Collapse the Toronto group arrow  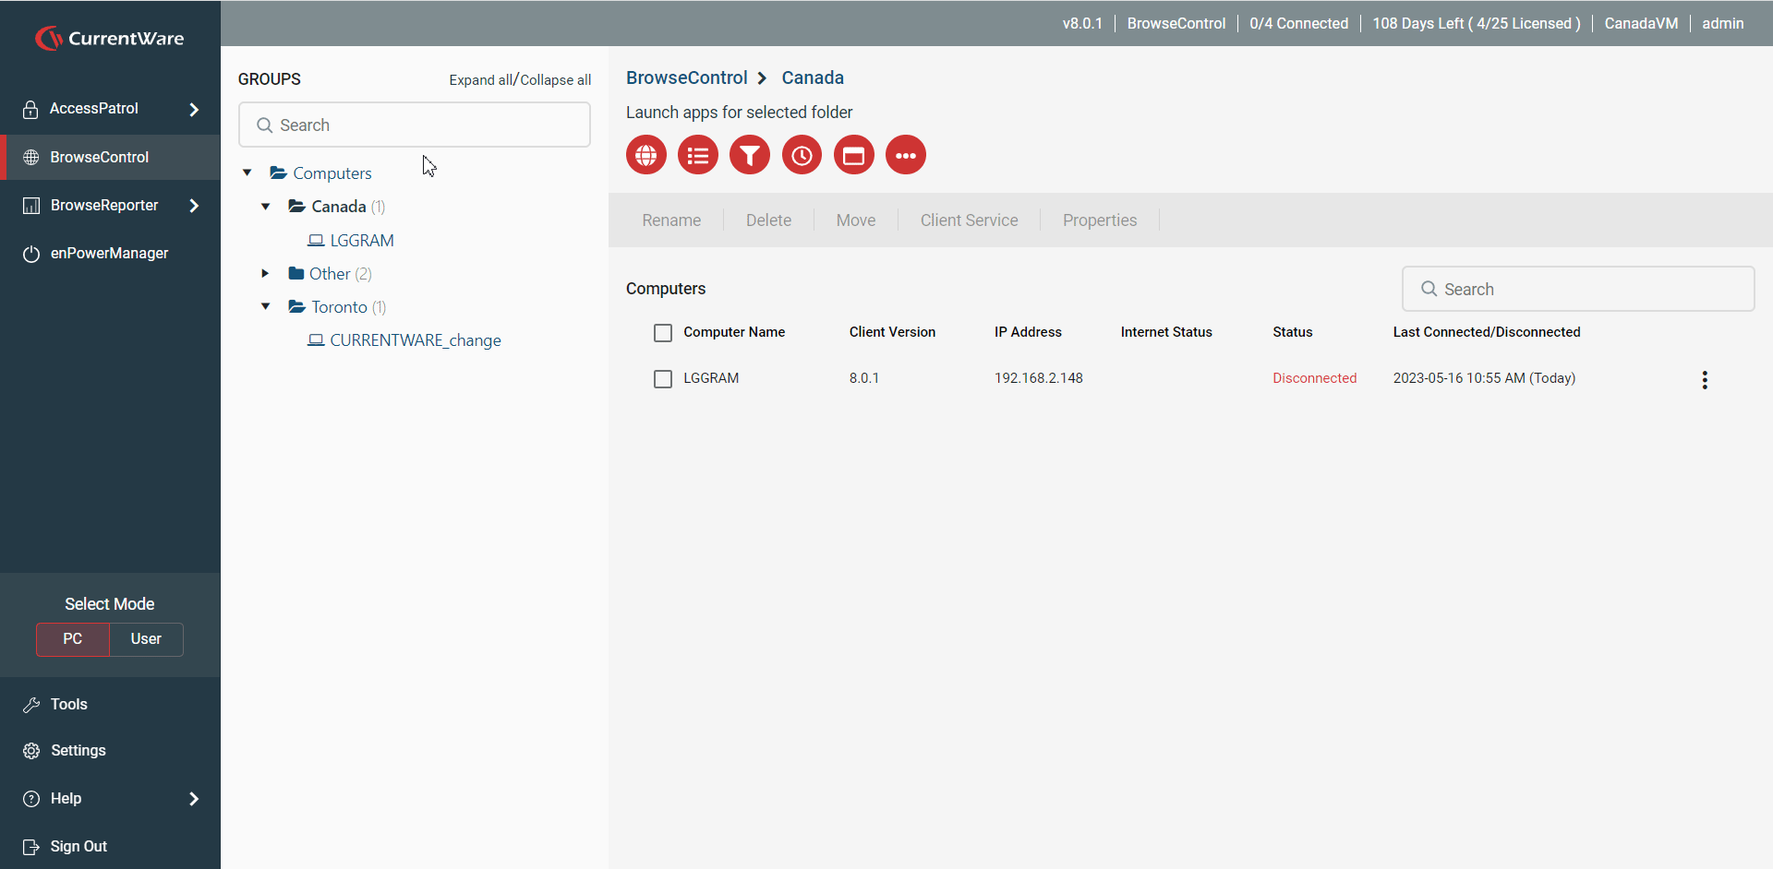pos(266,307)
